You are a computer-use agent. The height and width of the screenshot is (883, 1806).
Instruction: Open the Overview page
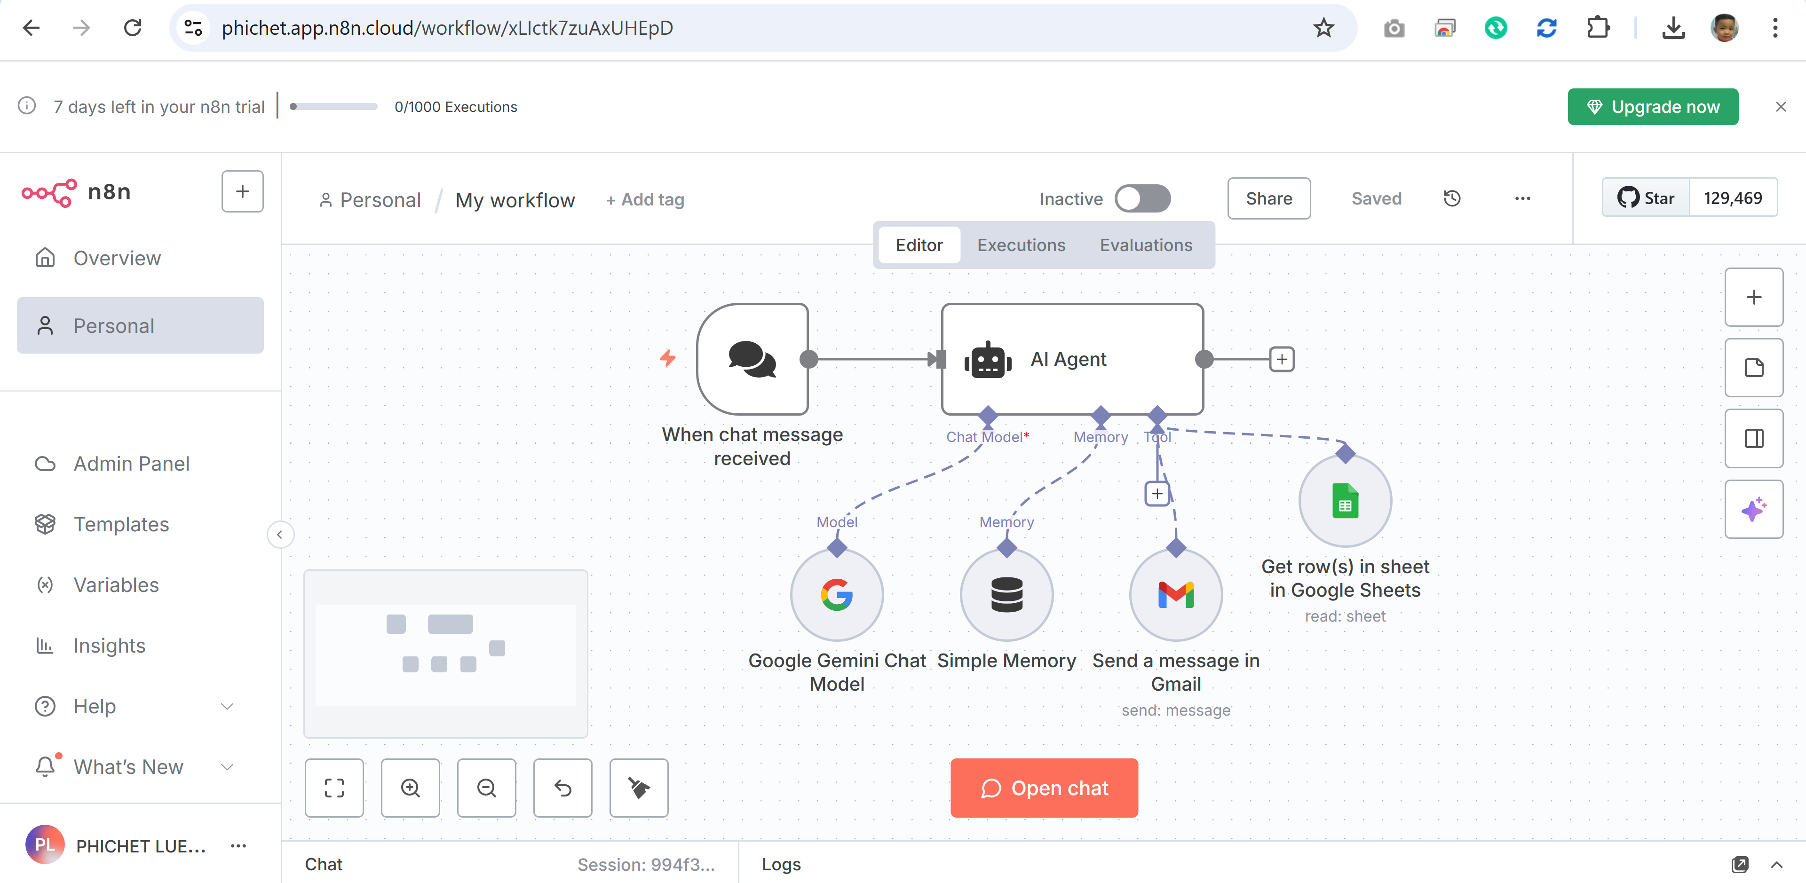click(140, 258)
